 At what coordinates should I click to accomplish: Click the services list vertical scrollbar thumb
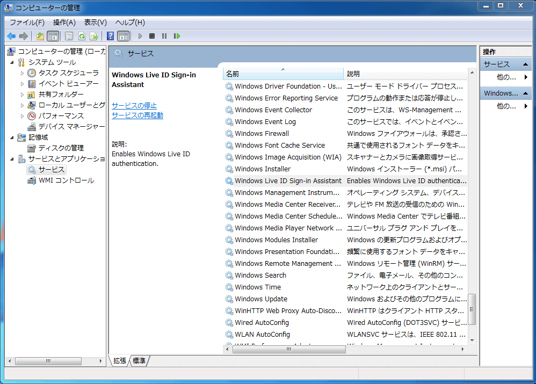[472, 309]
